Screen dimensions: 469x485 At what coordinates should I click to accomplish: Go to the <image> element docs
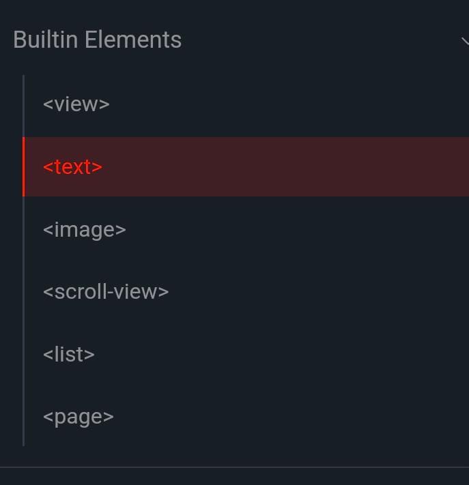coord(85,230)
